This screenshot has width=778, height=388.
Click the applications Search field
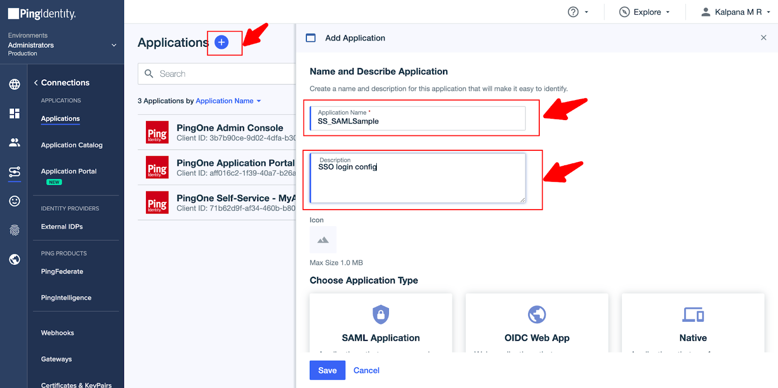point(217,73)
